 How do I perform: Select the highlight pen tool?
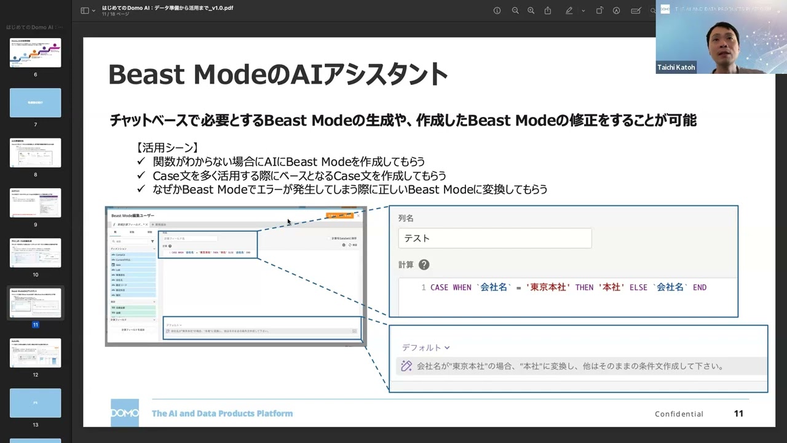(569, 10)
